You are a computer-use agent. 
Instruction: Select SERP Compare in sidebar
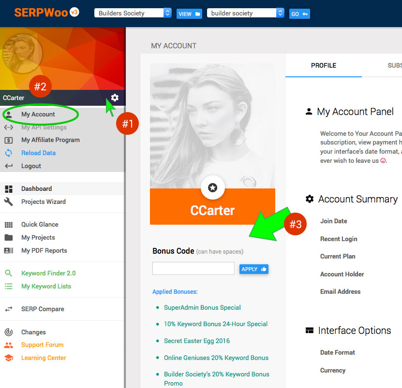(43, 309)
